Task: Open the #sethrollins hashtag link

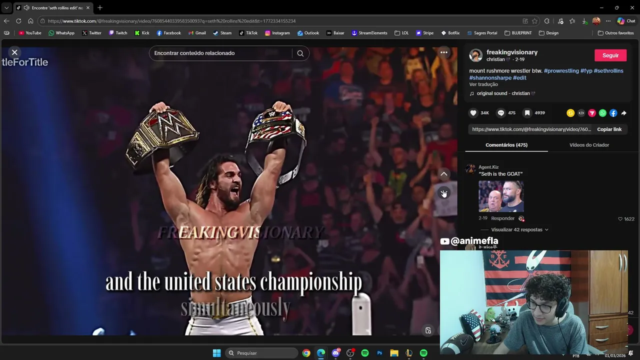Action: 608,71
